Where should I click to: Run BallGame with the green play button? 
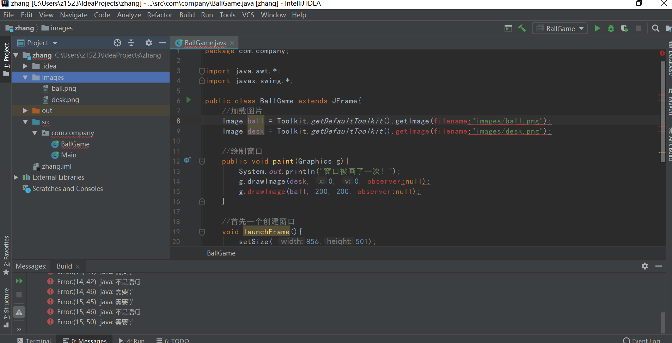tap(597, 28)
